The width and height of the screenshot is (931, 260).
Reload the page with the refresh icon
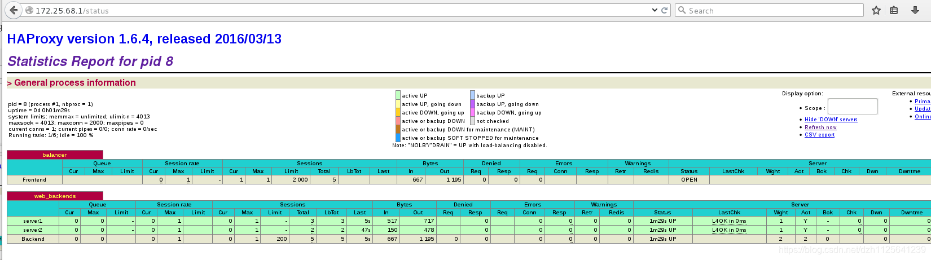click(664, 10)
